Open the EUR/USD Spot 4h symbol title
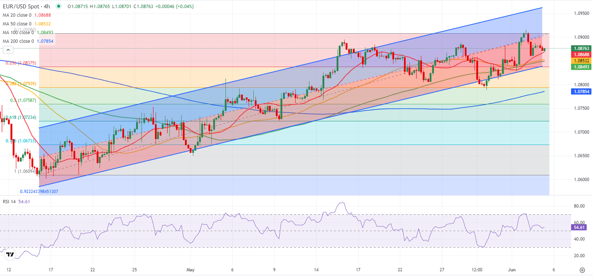The width and height of the screenshot is (595, 276). [x=27, y=7]
